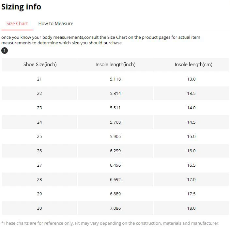Image resolution: width=230 pixels, height=227 pixels.
Task: Select shoe size 30 cell
Action: click(39, 208)
